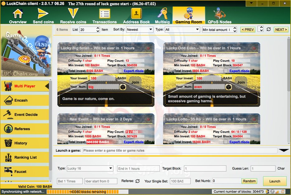Enable Expert mode in Lucky Big Small

[120, 71]
